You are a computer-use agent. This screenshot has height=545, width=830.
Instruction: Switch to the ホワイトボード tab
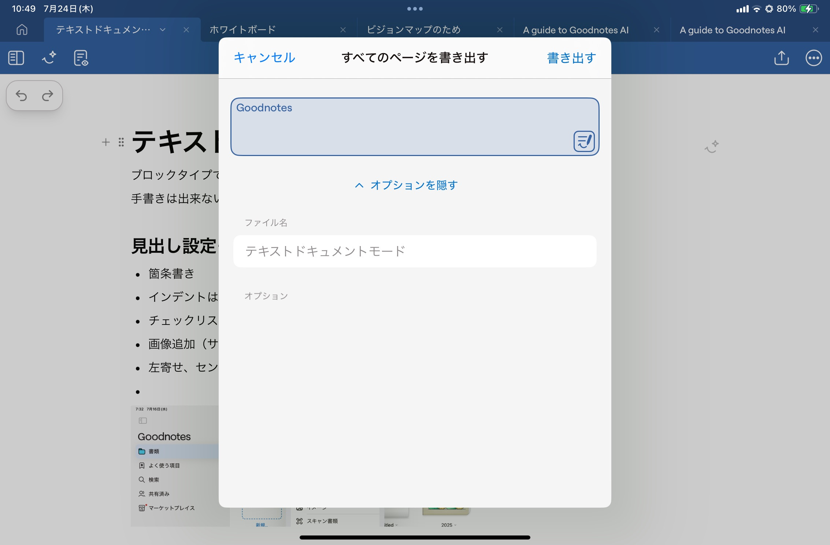click(x=242, y=30)
